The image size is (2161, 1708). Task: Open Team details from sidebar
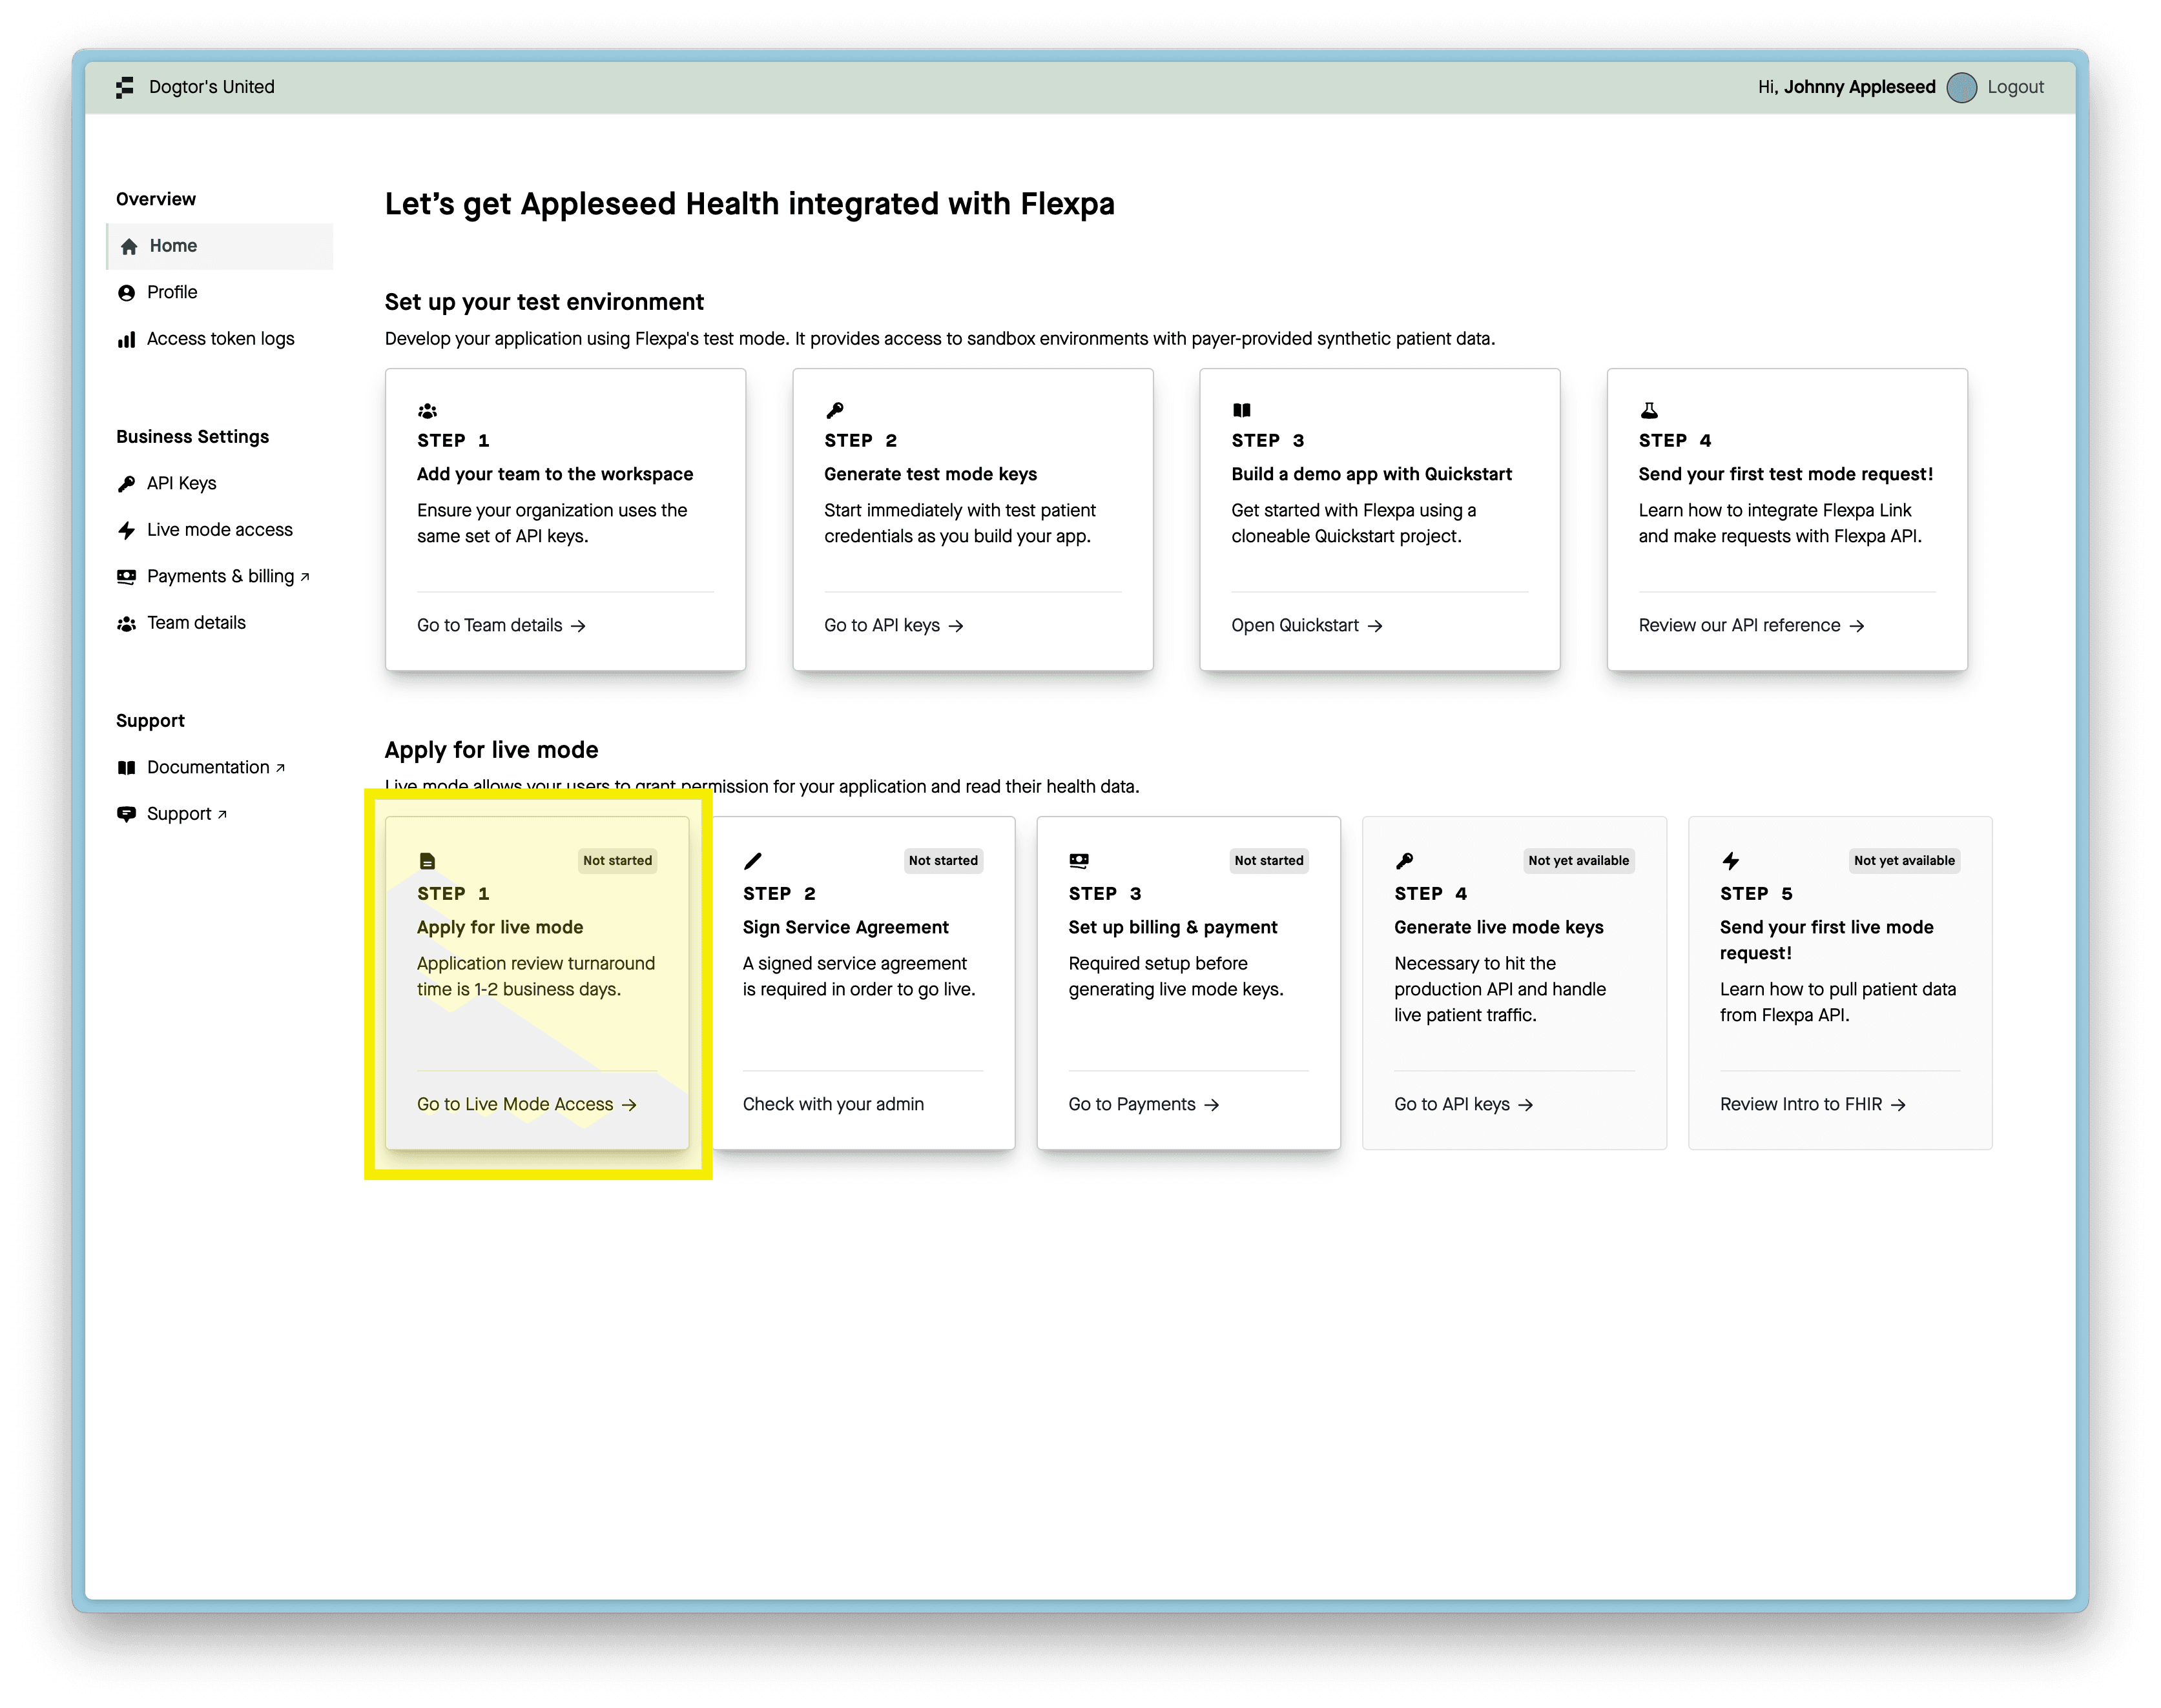tap(196, 623)
